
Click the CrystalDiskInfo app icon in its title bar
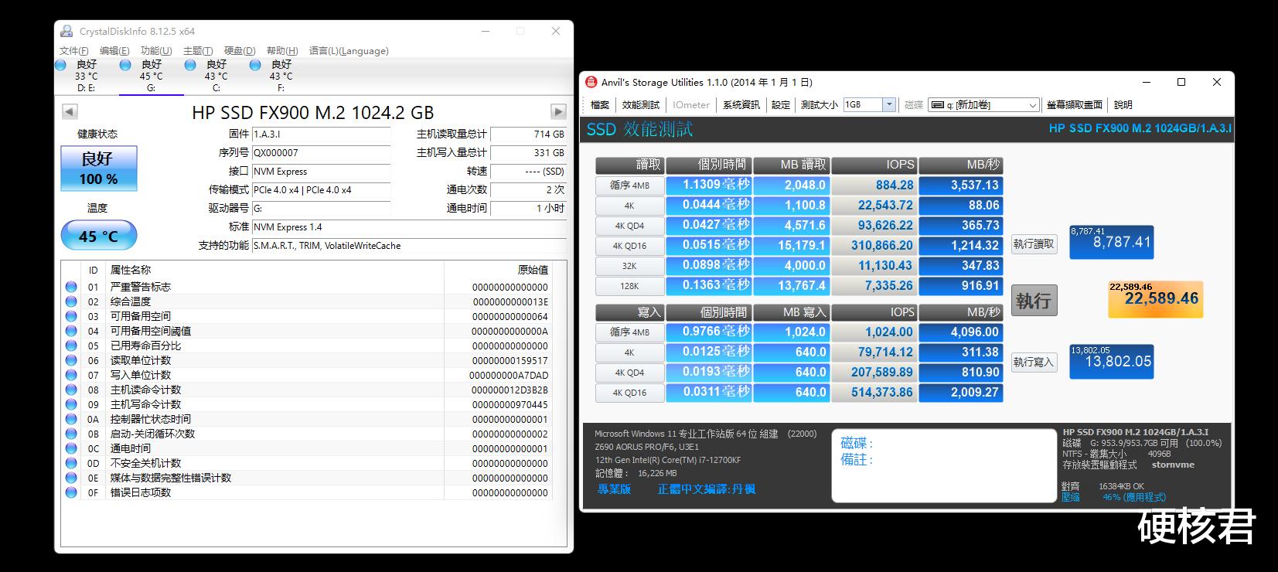pos(68,32)
